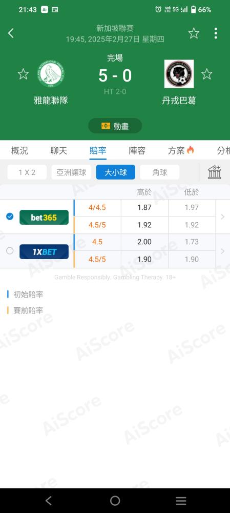This screenshot has height=513, width=230.
Task: Tap the flame icon beside 方案
Action: pyautogui.click(x=191, y=150)
